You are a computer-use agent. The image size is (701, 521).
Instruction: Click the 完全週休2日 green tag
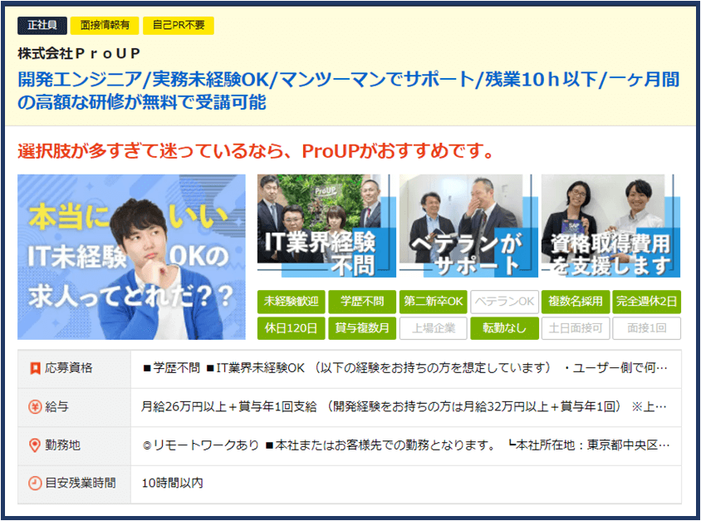point(646,301)
